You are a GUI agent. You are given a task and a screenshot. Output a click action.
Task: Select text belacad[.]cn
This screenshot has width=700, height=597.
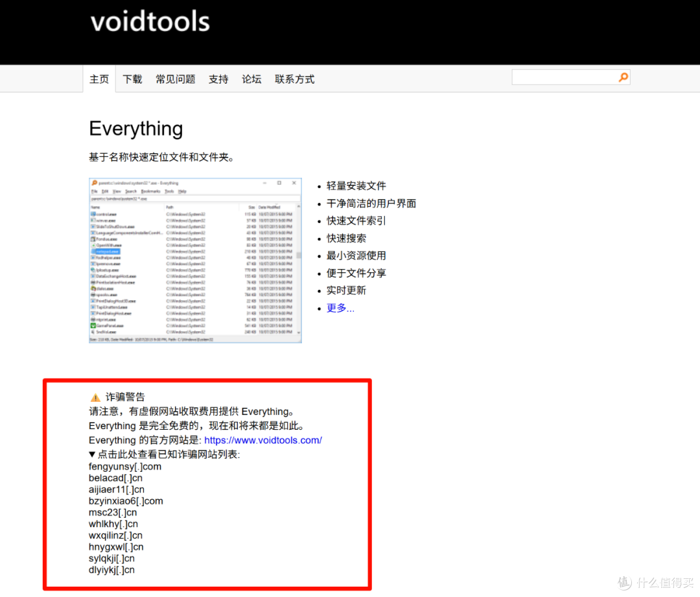tap(115, 478)
